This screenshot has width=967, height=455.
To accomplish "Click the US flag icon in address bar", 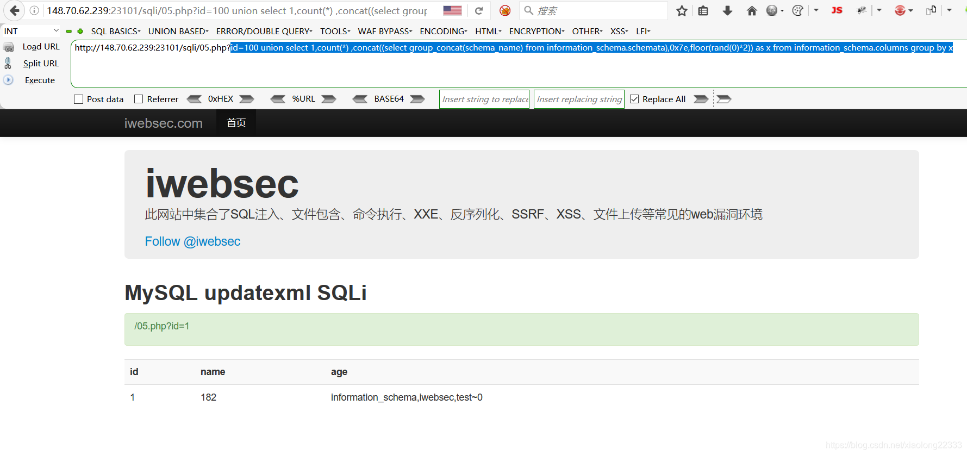I will (x=452, y=10).
